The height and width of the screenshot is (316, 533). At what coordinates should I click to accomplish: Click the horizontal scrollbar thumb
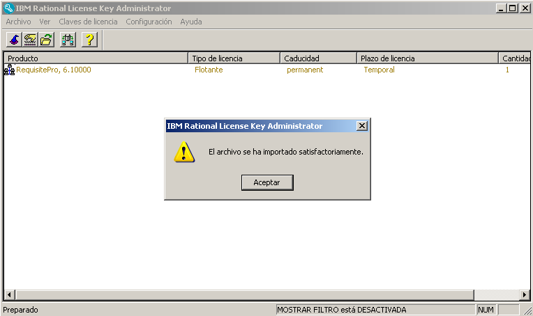click(x=245, y=294)
